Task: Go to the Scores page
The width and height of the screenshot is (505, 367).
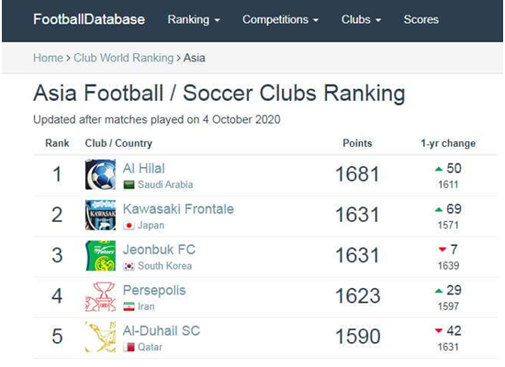Action: click(x=421, y=19)
